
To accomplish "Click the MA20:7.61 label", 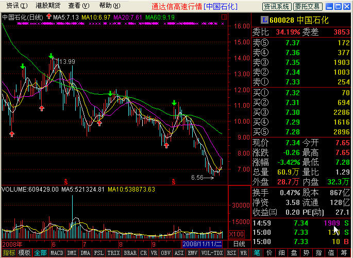I will 128,17.
